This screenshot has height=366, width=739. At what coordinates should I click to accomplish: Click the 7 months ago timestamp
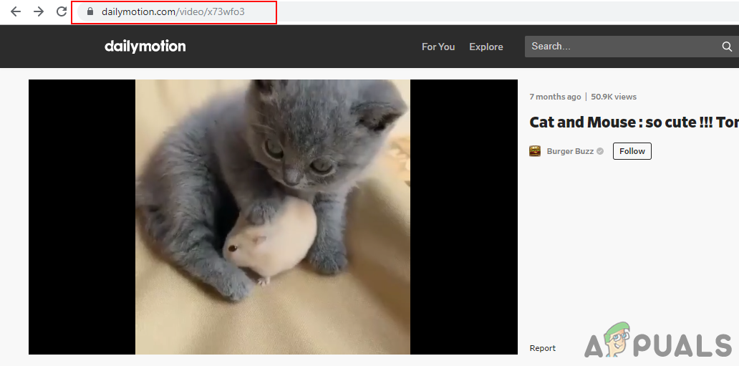555,97
